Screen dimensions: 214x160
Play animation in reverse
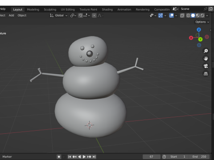coord(79,157)
